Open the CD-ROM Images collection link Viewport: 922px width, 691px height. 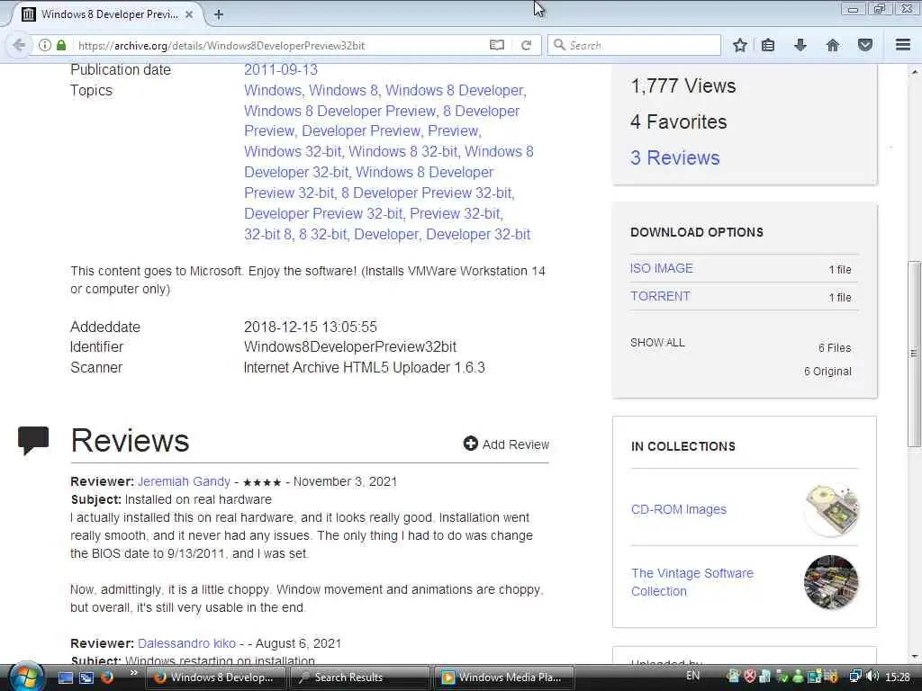[679, 509]
